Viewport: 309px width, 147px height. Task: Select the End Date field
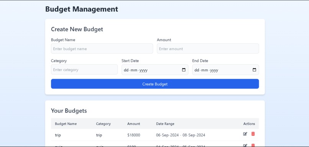226,70
